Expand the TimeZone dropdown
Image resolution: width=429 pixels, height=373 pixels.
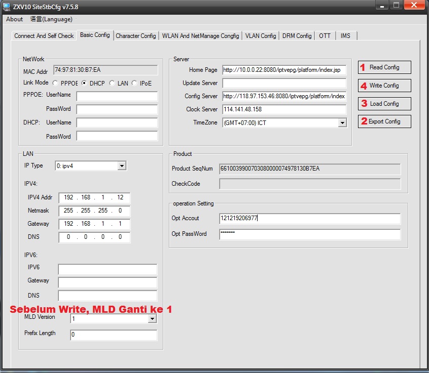point(342,123)
